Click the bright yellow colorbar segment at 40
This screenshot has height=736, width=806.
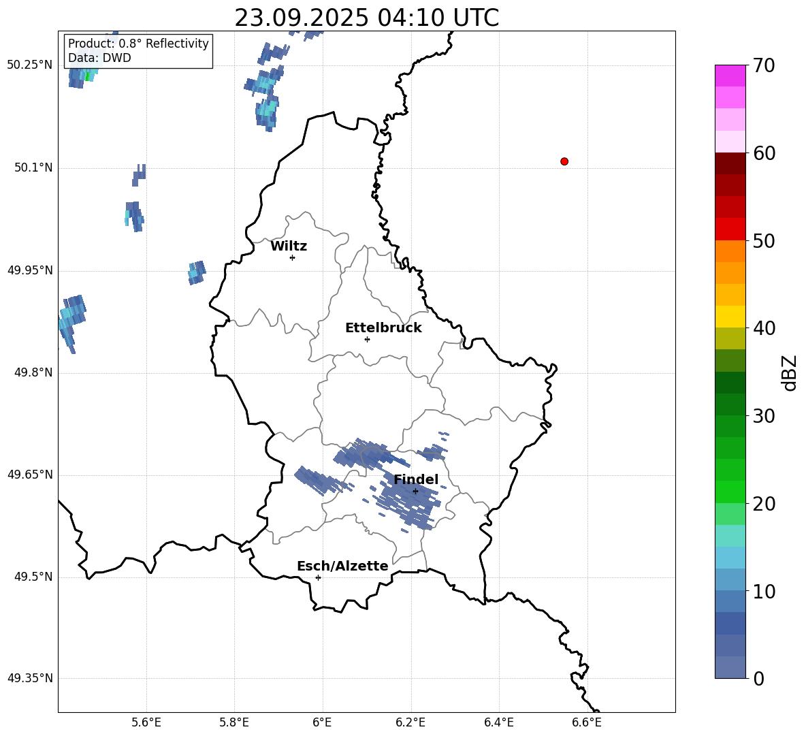coord(730,317)
